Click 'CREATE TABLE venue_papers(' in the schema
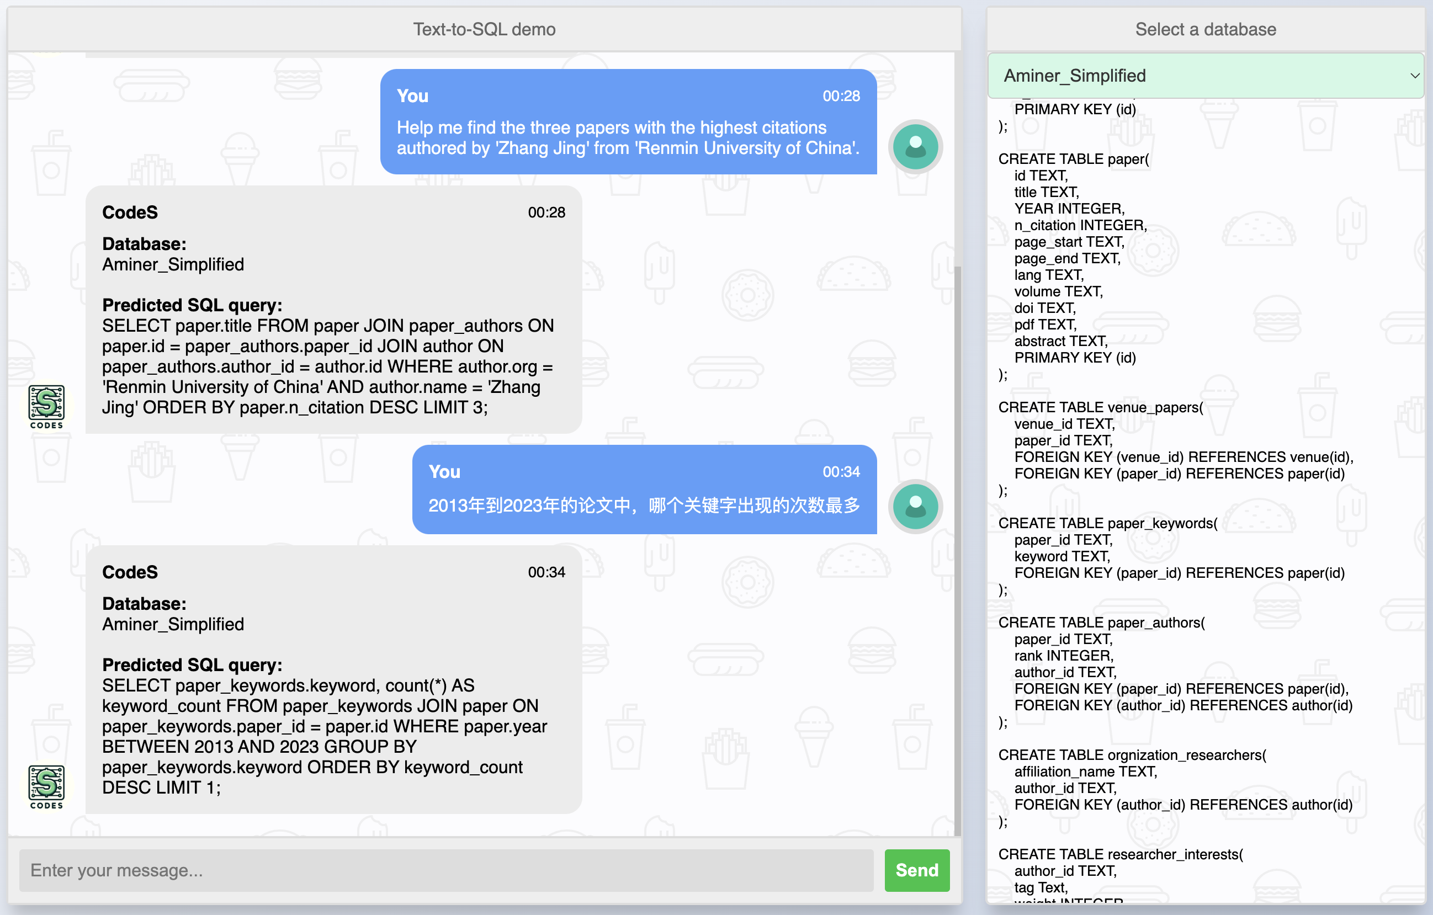The image size is (1433, 915). (1100, 407)
